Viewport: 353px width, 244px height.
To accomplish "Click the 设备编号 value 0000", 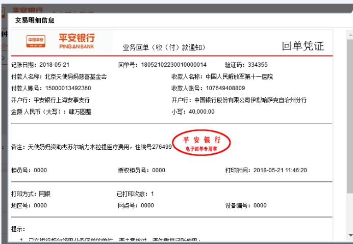I will [x=260, y=206].
